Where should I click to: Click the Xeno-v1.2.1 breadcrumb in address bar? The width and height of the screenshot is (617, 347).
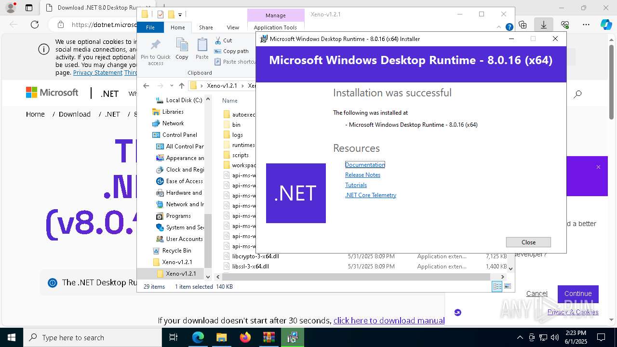[x=222, y=86]
